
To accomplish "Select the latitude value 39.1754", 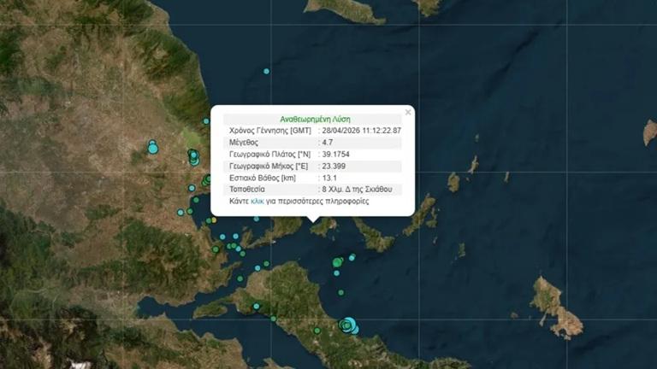I will coord(336,154).
